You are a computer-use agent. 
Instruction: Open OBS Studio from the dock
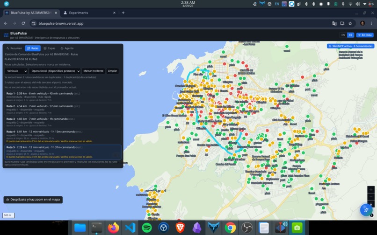247,228
